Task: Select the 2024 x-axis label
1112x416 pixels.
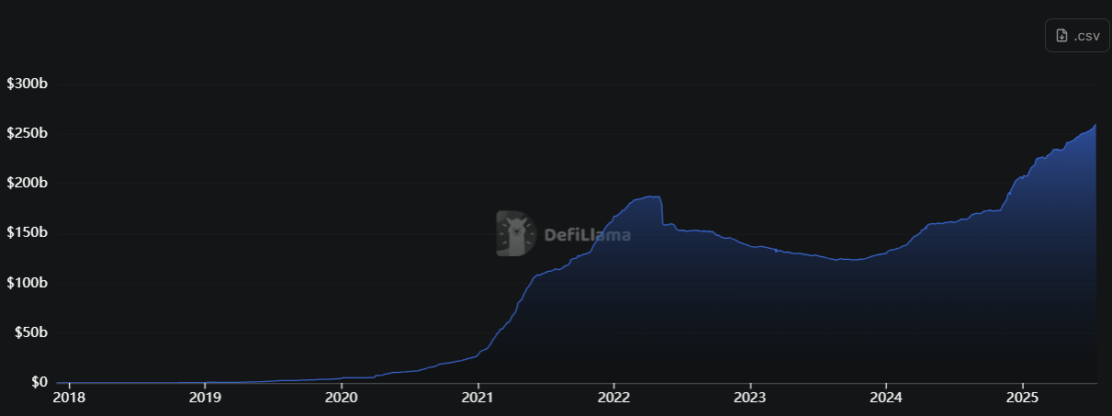Action: click(885, 399)
